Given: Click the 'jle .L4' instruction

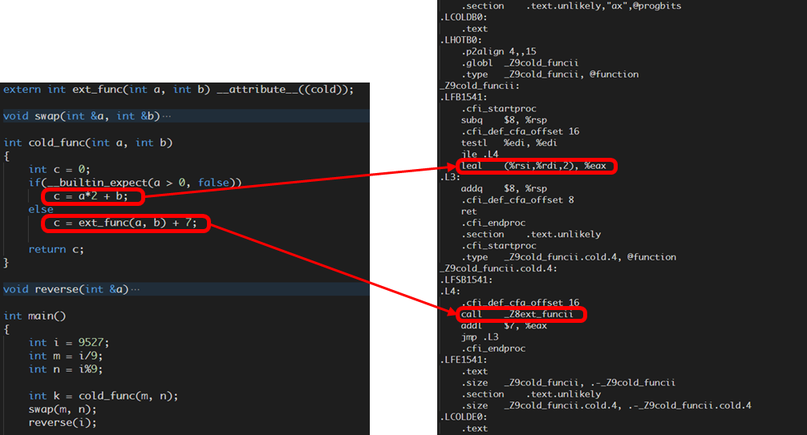Looking at the screenshot, I should [480, 155].
